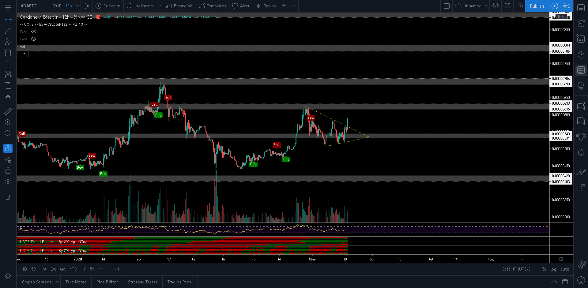Click the teal indicator color dot

[109, 17]
